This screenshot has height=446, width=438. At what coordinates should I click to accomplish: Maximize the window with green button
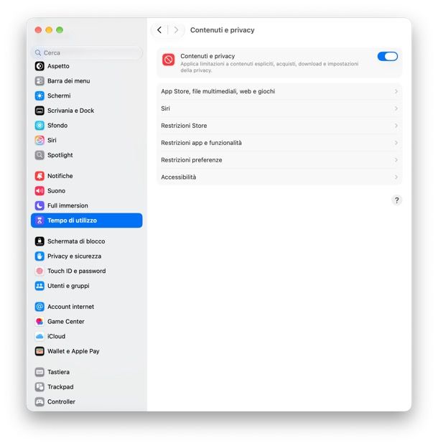(x=60, y=30)
